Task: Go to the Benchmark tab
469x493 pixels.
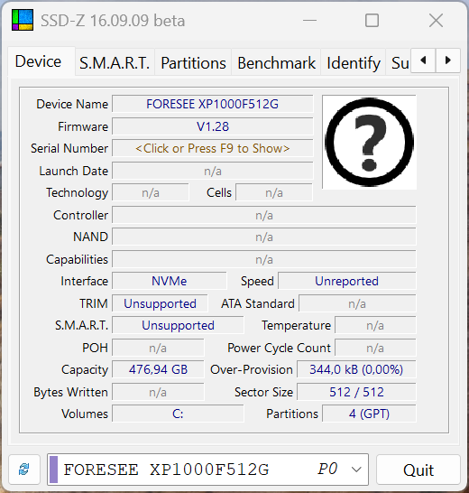Action: point(276,62)
